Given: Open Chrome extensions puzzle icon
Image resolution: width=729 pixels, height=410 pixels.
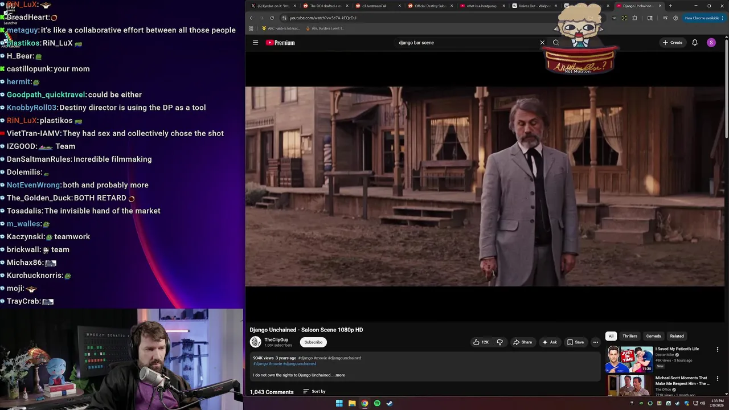Looking at the screenshot, I should [634, 18].
